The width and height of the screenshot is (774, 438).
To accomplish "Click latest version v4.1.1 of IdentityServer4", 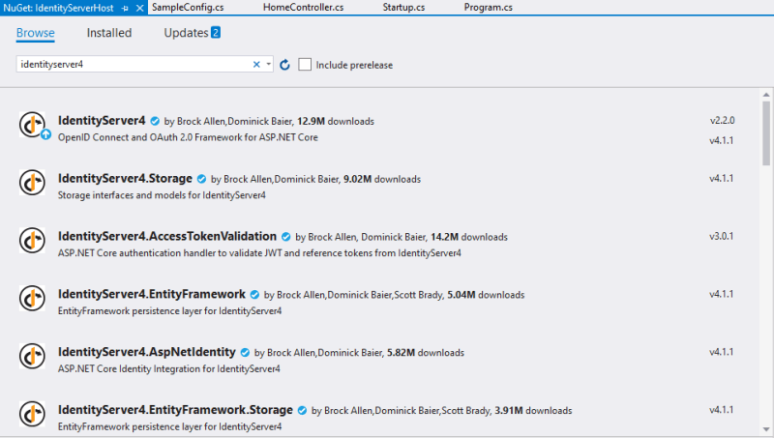I will (x=722, y=140).
